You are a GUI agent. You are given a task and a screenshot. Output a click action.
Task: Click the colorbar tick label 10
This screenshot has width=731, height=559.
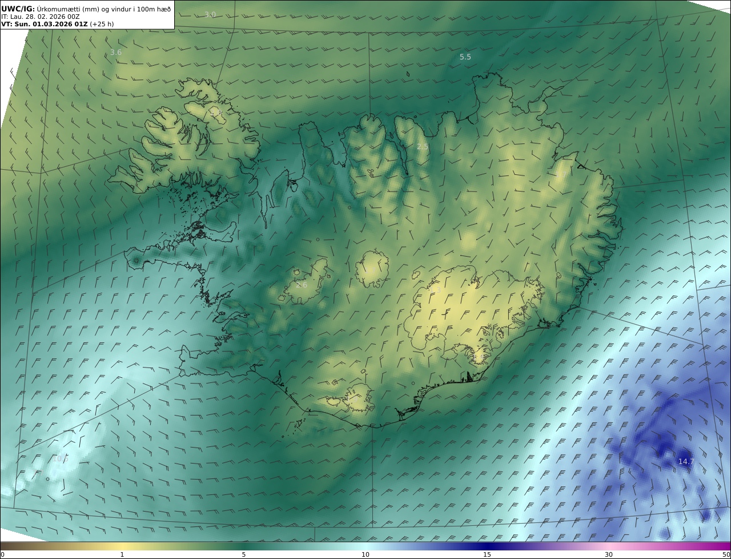365,554
